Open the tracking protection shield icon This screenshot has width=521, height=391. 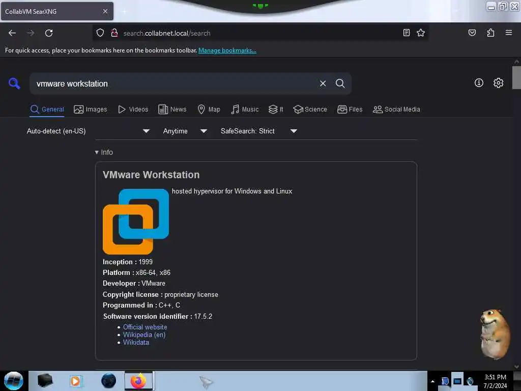[x=100, y=33]
